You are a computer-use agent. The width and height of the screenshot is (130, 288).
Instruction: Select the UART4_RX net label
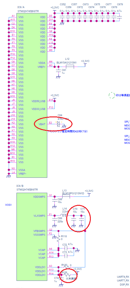[x=123, y=277]
